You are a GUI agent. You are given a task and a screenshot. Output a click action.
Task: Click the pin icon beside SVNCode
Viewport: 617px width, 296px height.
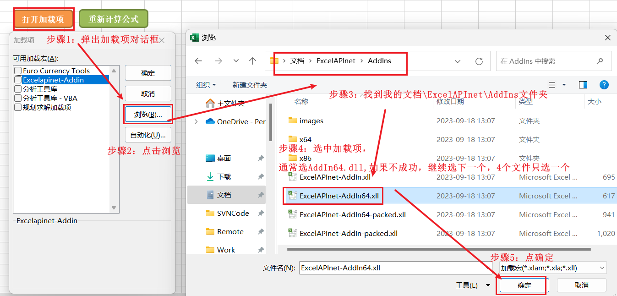[x=261, y=213]
